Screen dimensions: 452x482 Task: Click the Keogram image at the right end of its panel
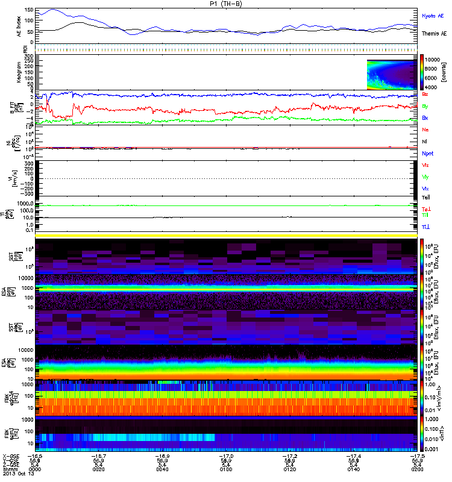coord(392,75)
